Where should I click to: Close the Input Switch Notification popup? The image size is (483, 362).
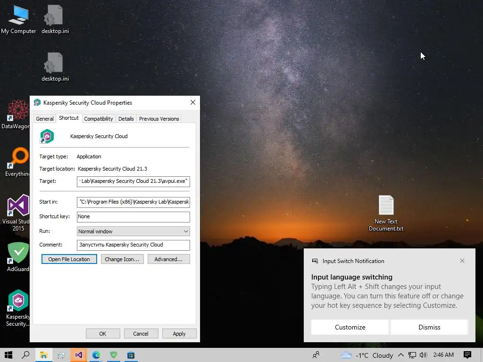pyautogui.click(x=462, y=261)
